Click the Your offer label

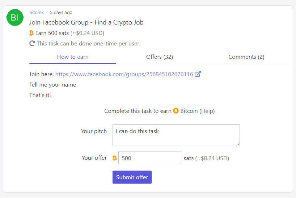94,158
